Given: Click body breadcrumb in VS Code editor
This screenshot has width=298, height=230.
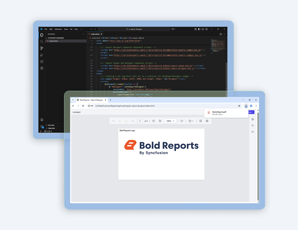Looking at the screenshot, I should (114, 38).
